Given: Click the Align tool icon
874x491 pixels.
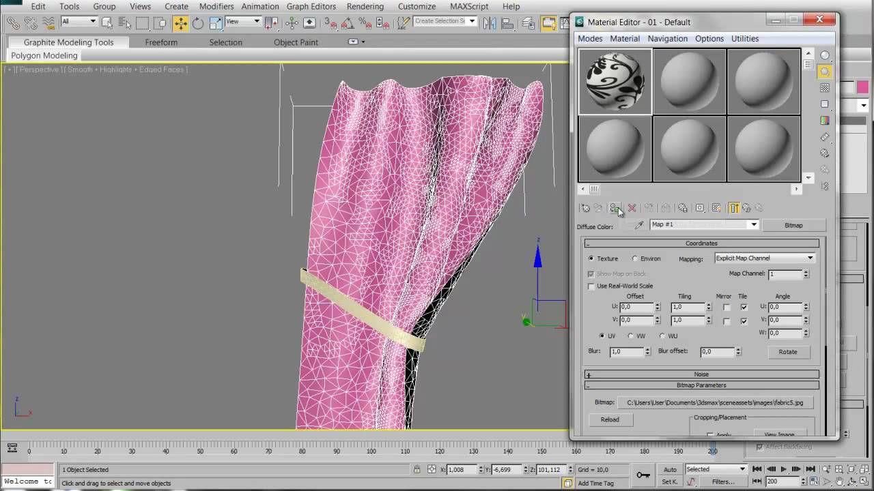Looking at the screenshot, I should (x=507, y=23).
